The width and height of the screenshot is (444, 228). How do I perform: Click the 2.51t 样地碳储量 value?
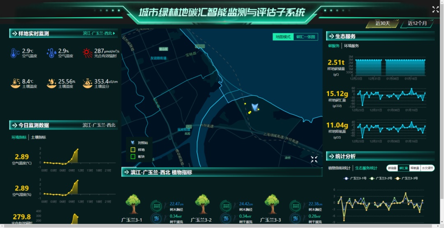click(336, 62)
